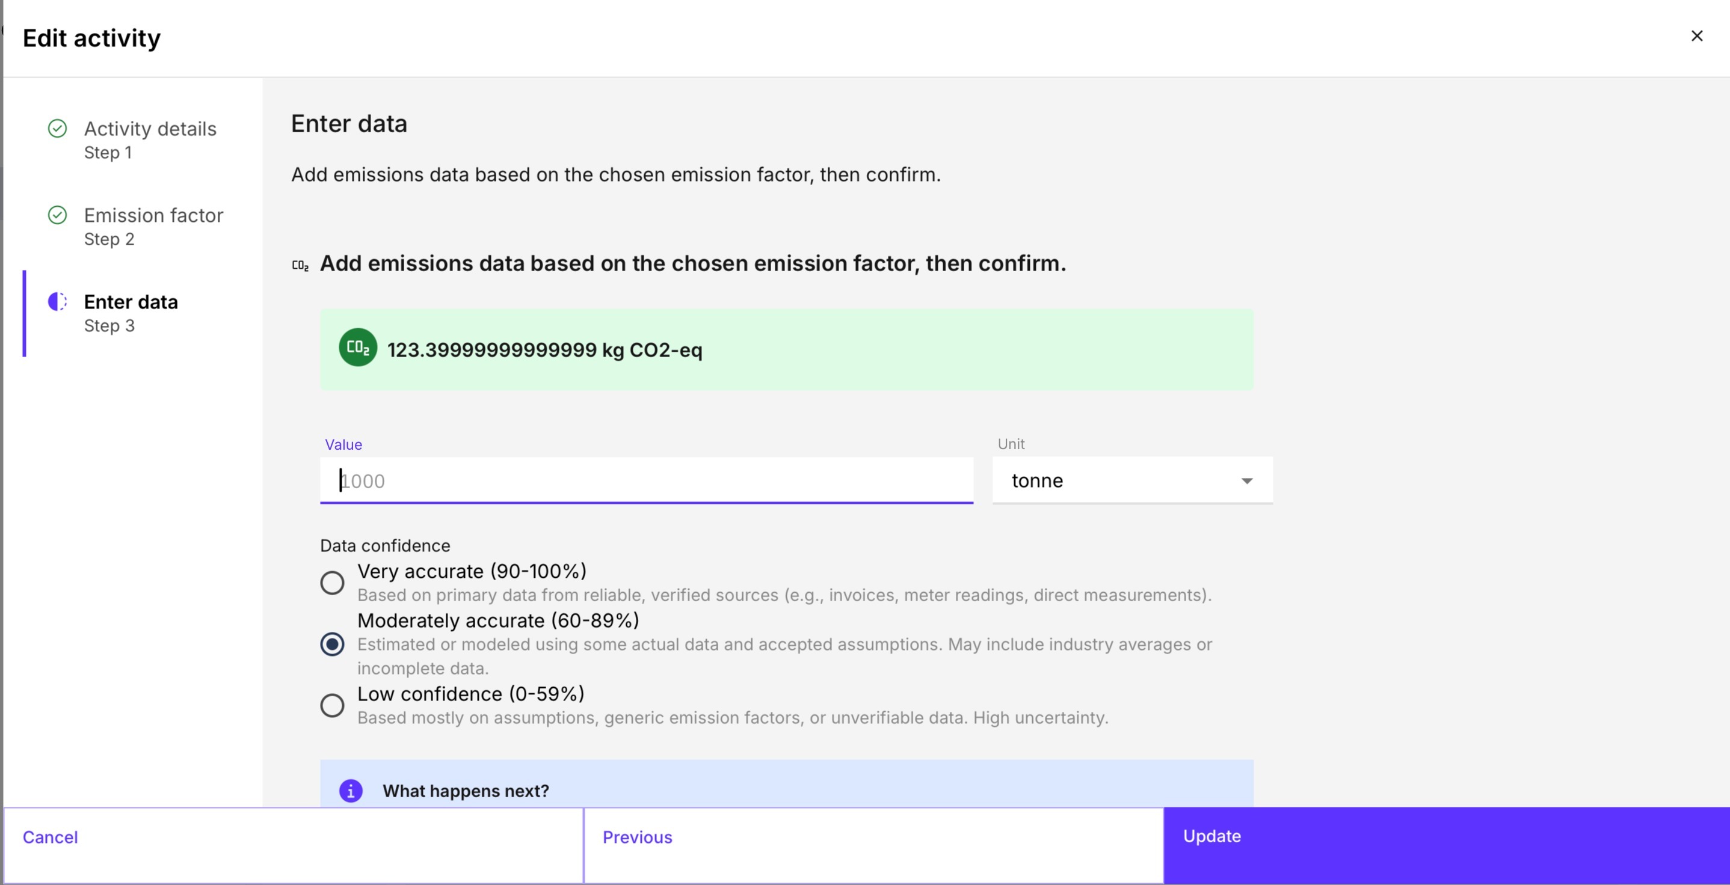Viewport: 1730px width, 885px height.
Task: Go to Emission factor Step 2
Action: [x=153, y=225]
